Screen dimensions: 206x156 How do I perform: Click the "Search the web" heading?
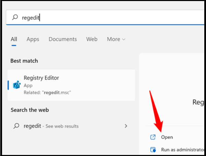coord(30,110)
